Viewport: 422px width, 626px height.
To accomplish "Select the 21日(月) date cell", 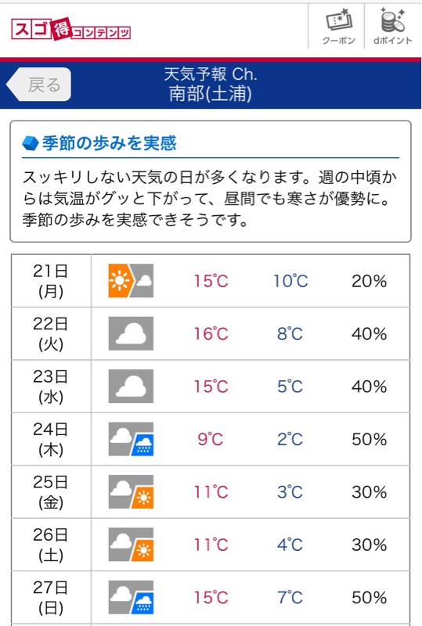I will (51, 281).
